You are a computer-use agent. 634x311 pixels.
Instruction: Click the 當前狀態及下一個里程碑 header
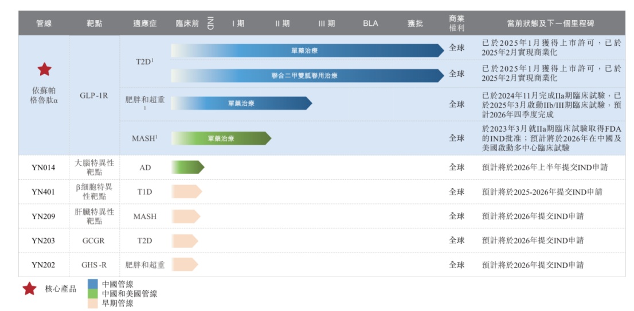550,23
